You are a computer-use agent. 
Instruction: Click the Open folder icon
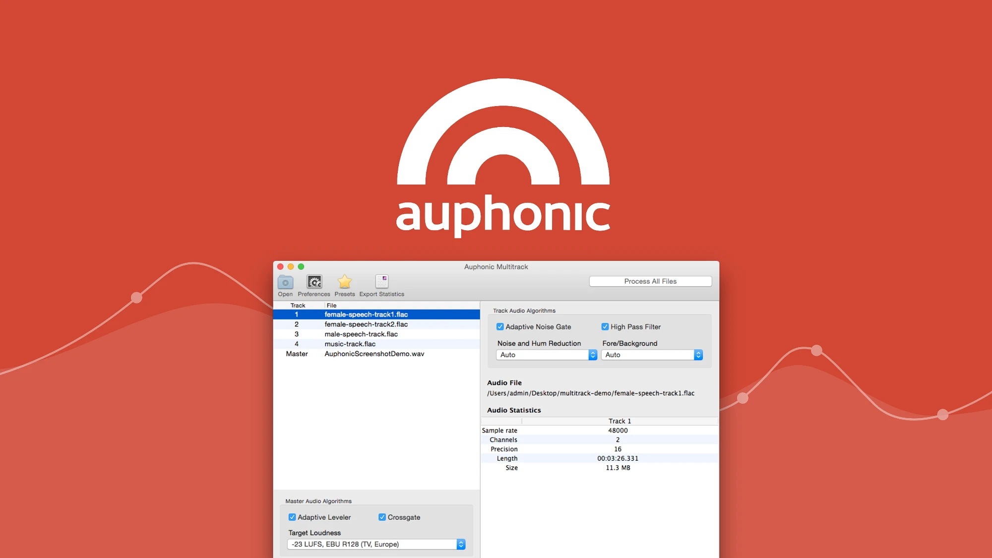tap(285, 282)
